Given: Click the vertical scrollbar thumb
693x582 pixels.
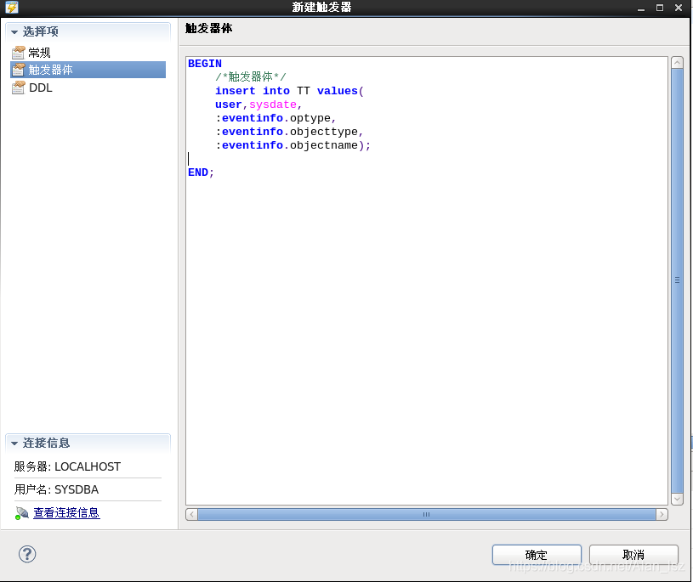Looking at the screenshot, I should (677, 280).
